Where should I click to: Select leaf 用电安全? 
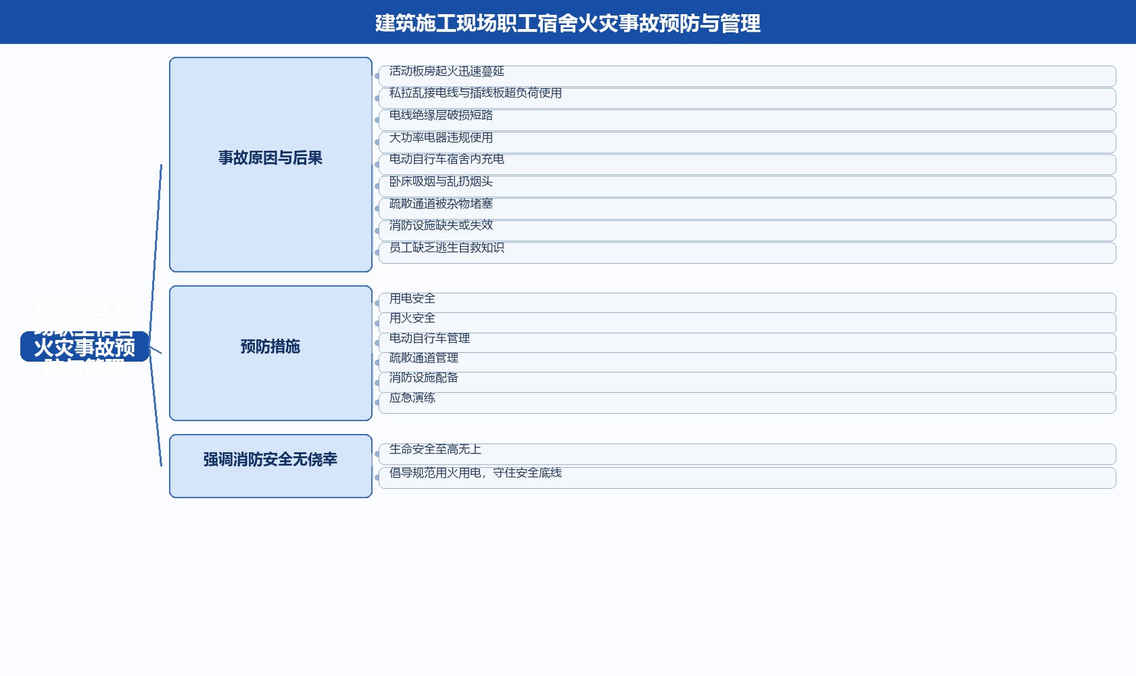pos(747,303)
